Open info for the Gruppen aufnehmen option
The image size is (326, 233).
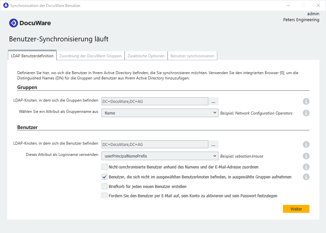pyautogui.click(x=306, y=177)
